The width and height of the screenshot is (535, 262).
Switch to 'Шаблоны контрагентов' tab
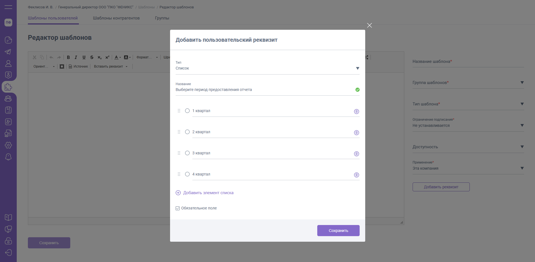point(116,18)
